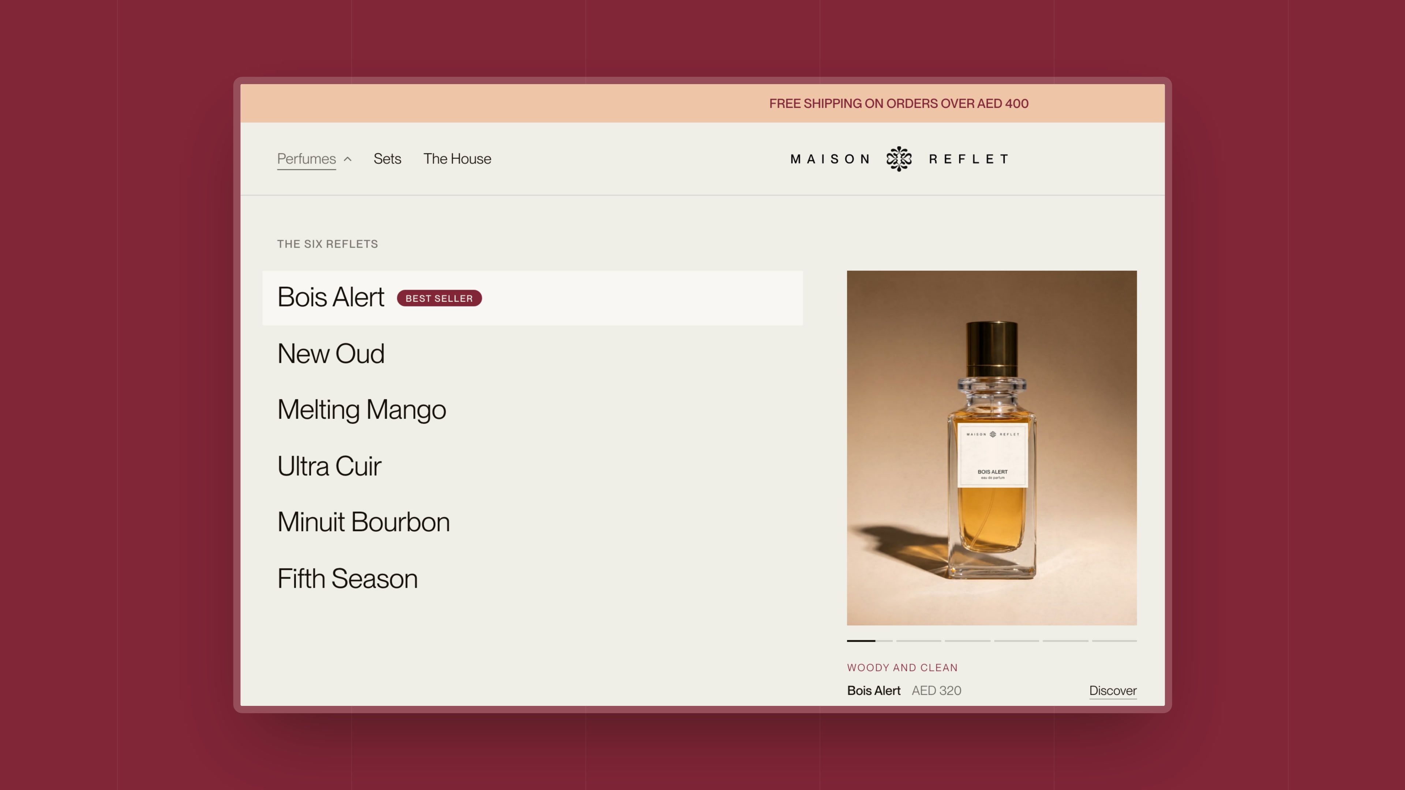Jump to the fifth carousel progress segment

[1065, 641]
